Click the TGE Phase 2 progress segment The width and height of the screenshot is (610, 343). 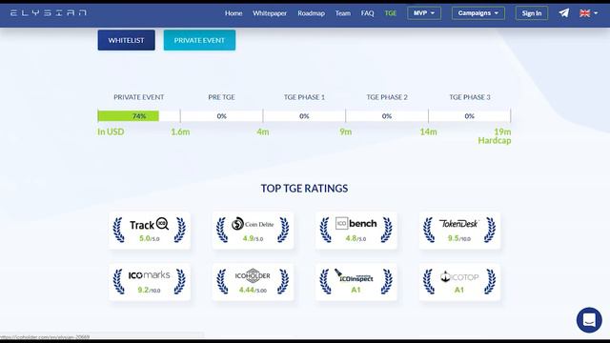(x=387, y=116)
